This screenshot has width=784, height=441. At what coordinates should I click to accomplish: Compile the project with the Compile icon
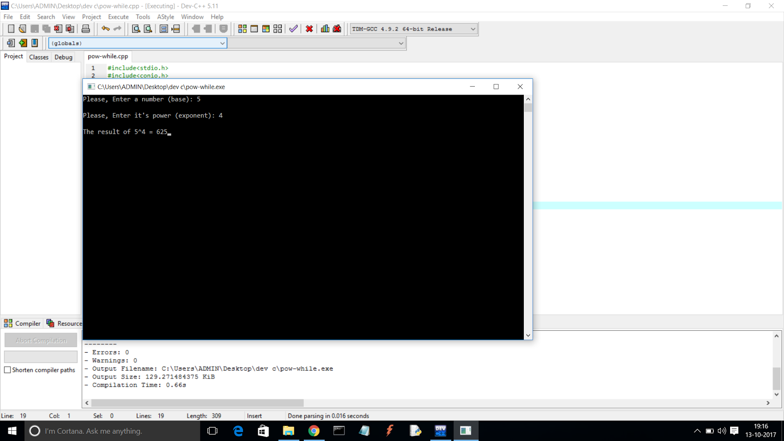[242, 28]
